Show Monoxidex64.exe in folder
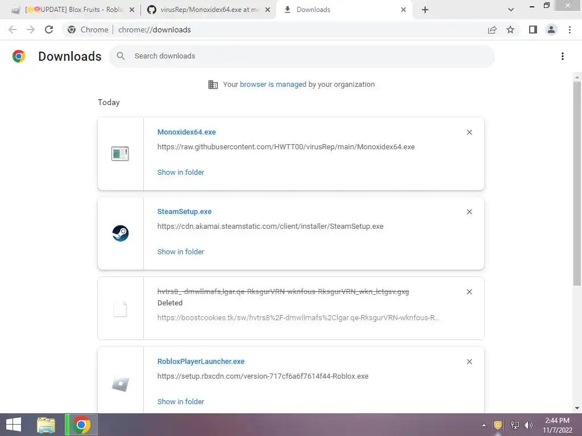This screenshot has height=436, width=582. pos(181,172)
